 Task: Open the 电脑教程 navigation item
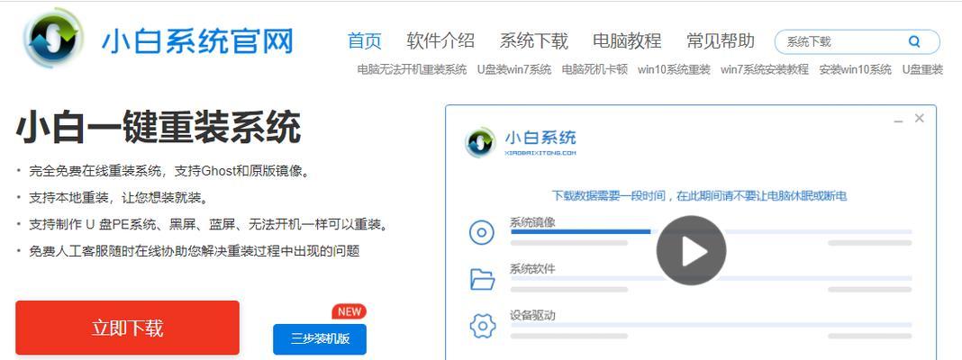click(627, 41)
